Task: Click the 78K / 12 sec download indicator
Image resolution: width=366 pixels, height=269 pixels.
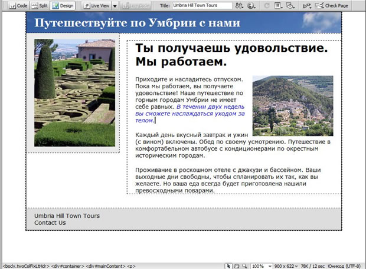Action: click(313, 266)
